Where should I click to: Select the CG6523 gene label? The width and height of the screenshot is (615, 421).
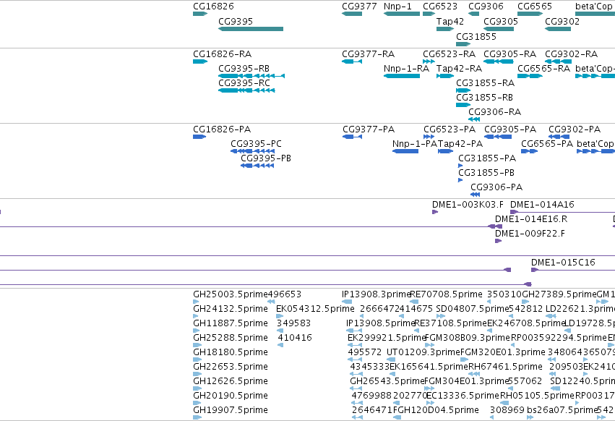coord(440,7)
